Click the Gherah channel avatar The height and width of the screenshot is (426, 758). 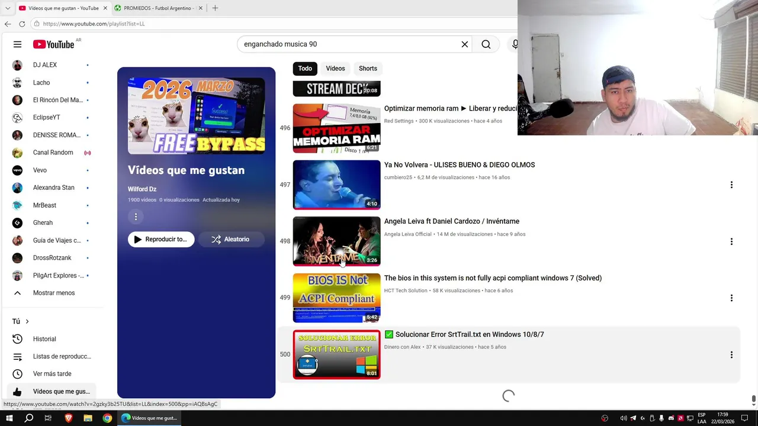pos(17,223)
